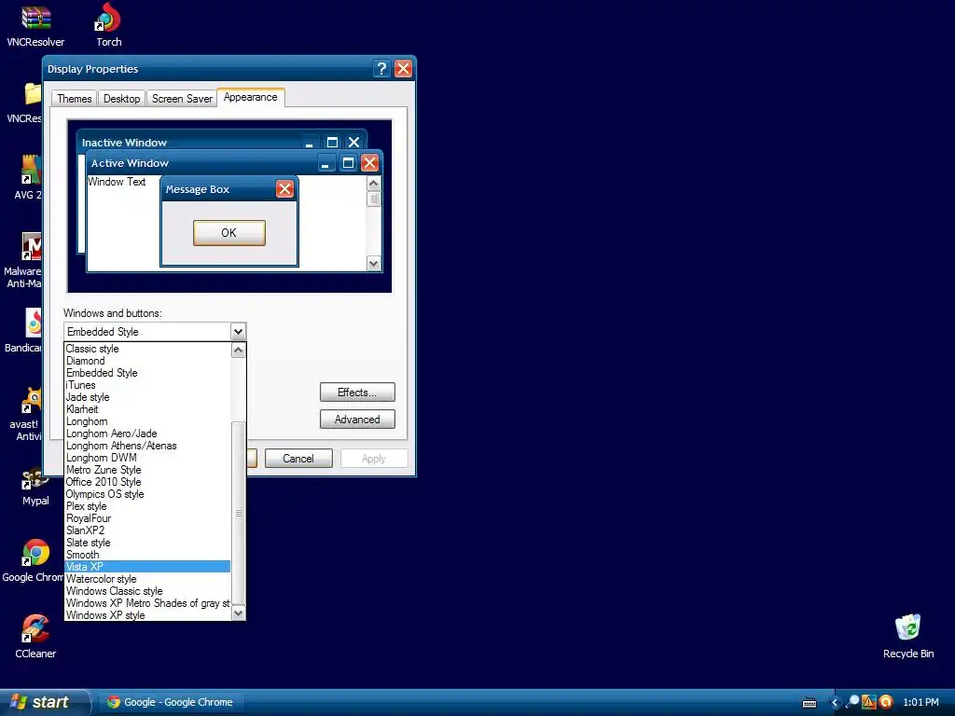955x716 pixels.
Task: Choose Diamond style from list
Action: [147, 361]
